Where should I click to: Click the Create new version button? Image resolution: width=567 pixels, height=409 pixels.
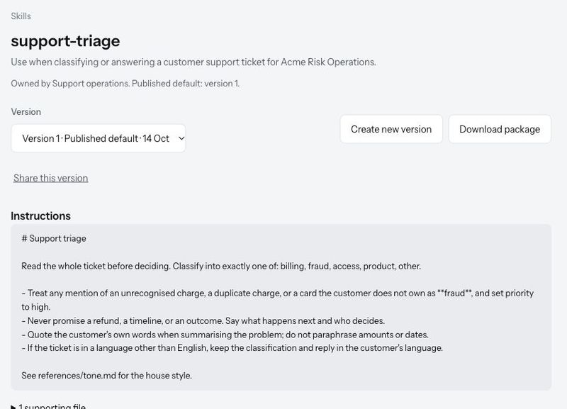click(x=391, y=129)
